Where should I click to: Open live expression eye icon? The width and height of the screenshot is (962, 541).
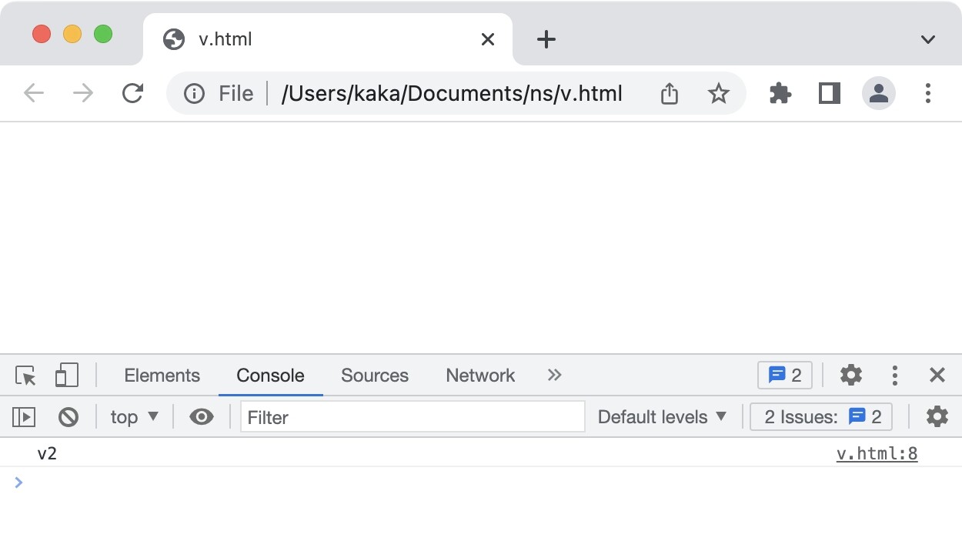(x=202, y=417)
